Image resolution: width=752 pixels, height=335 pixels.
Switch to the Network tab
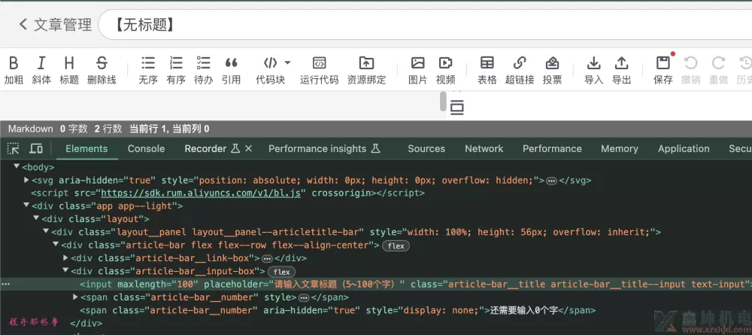point(484,149)
